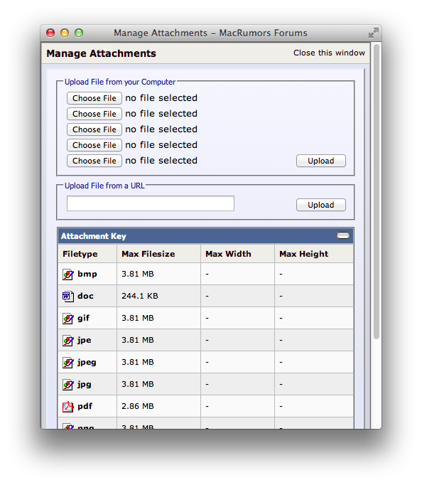Collapse the Attachment Key section
The width and height of the screenshot is (422, 485).
coord(343,235)
